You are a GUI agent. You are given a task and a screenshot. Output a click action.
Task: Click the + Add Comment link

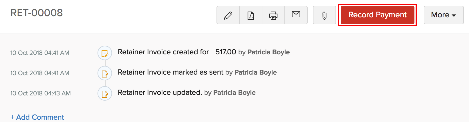37,117
